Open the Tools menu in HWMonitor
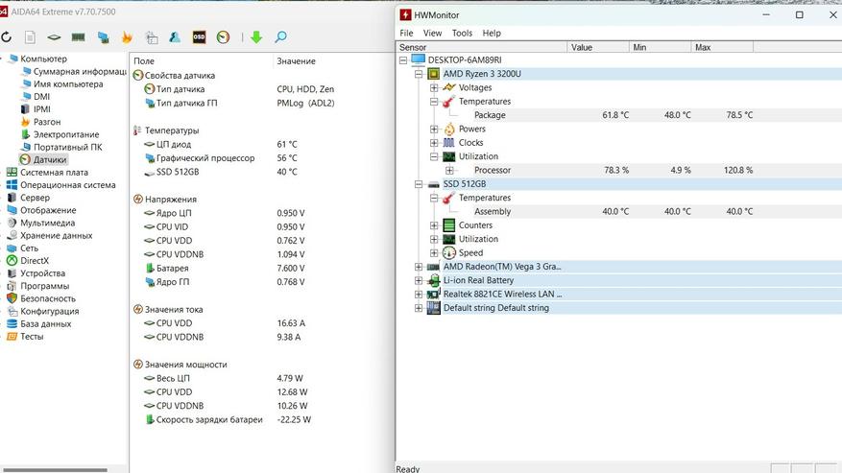The image size is (842, 473). click(462, 33)
